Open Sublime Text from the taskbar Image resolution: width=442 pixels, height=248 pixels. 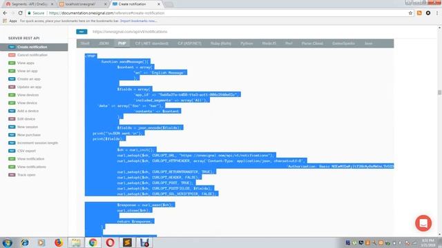[x=127, y=242]
